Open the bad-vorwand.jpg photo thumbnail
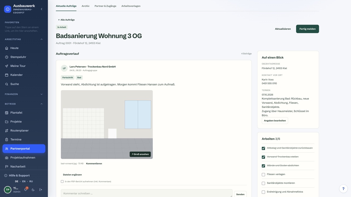The image size is (351, 197). click(x=107, y=124)
